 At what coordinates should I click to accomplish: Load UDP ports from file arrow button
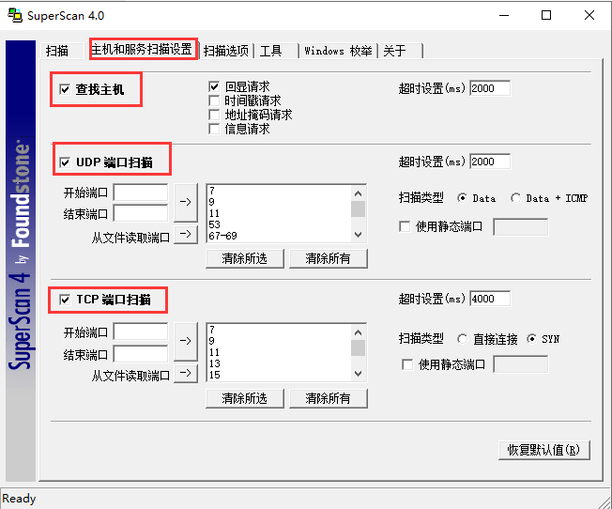coord(186,235)
